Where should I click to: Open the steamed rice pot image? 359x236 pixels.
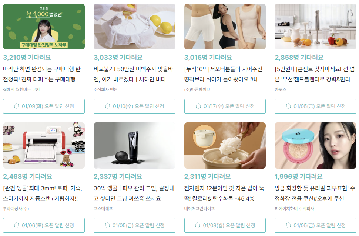click(x=225, y=146)
